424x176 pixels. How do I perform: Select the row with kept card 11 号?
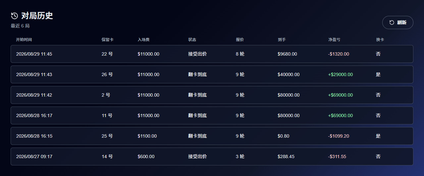point(212,115)
